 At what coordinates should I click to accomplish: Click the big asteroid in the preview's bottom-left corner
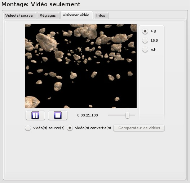[32, 102]
